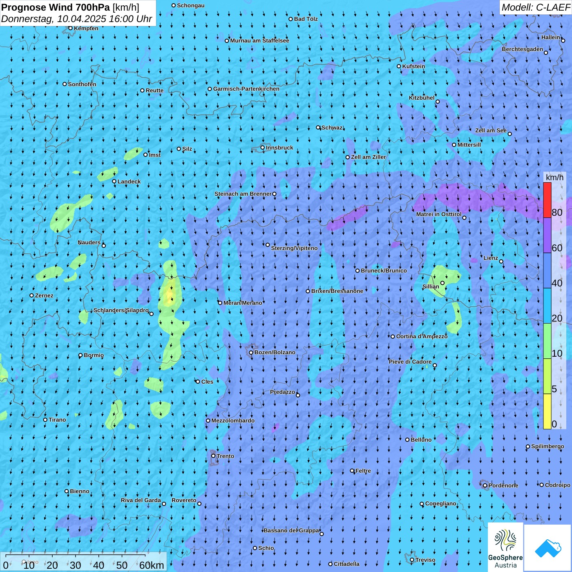Click the Zernez city marker dot
Screen dimensions: 572x572
click(x=31, y=295)
